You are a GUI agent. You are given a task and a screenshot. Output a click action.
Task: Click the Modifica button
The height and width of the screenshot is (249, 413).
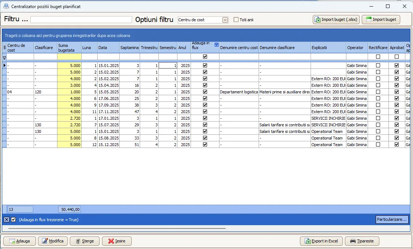coord(53,241)
